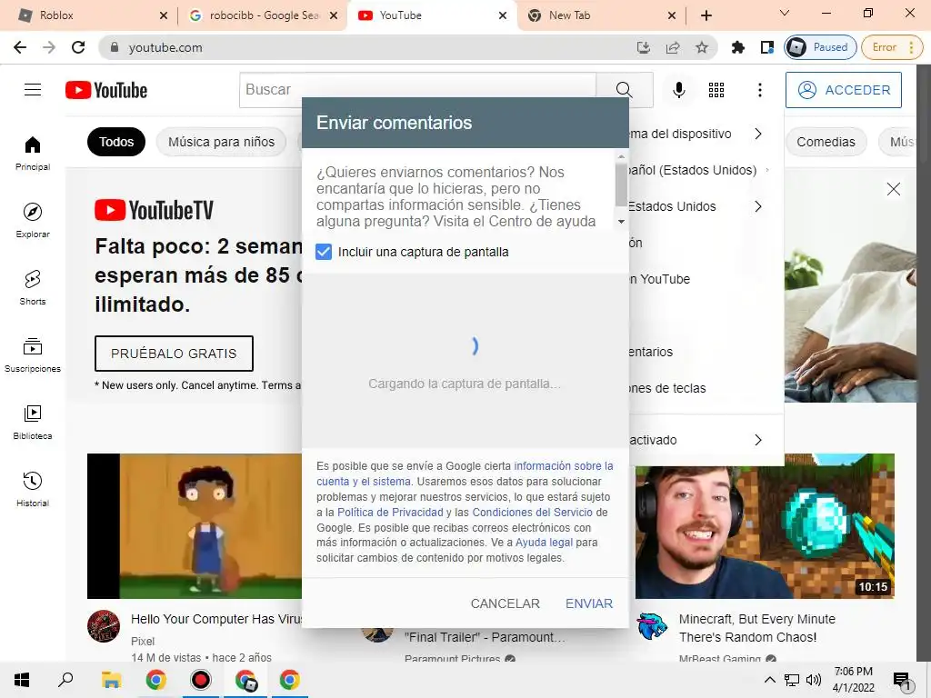The height and width of the screenshot is (698, 931).
Task: Click the install app icon in address bar
Action: (x=644, y=47)
